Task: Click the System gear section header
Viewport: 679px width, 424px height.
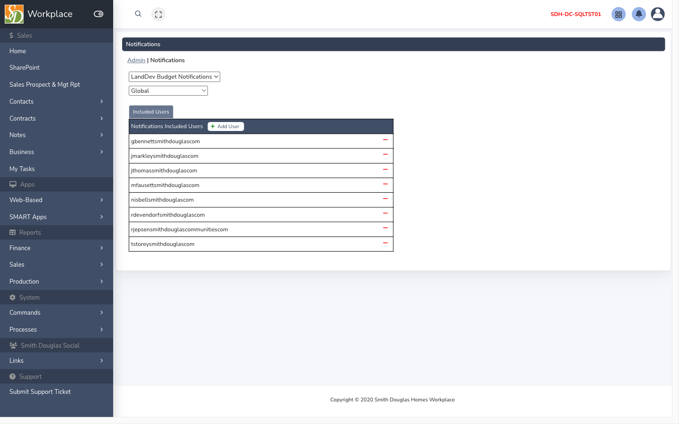Action: point(57,297)
